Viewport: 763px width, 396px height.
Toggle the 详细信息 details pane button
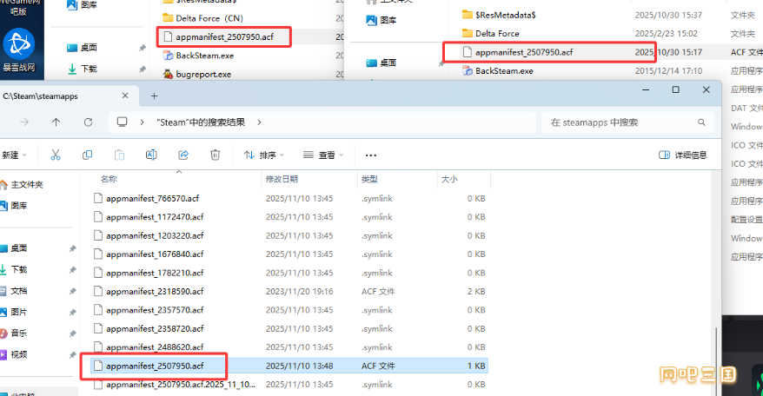click(x=684, y=155)
